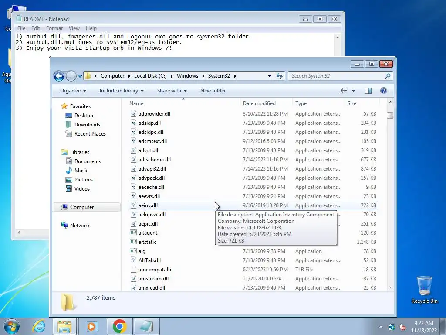This screenshot has height=335, width=446.
Task: Open Help menu in Notepad
Action: click(x=91, y=28)
